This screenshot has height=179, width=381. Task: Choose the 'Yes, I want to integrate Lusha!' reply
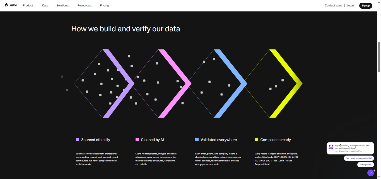click(x=359, y=158)
